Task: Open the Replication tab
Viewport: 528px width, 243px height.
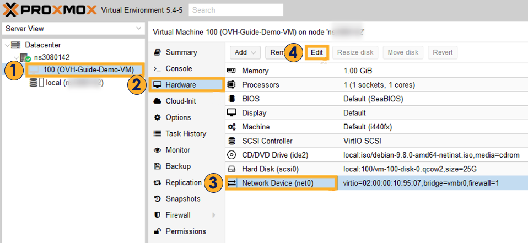Action: tap(186, 183)
